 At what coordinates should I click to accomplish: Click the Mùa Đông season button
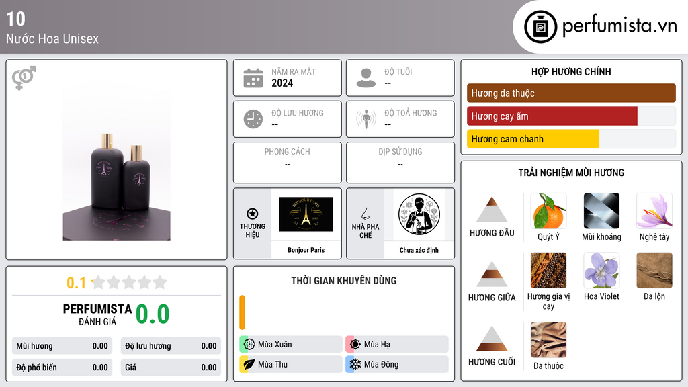click(x=397, y=364)
